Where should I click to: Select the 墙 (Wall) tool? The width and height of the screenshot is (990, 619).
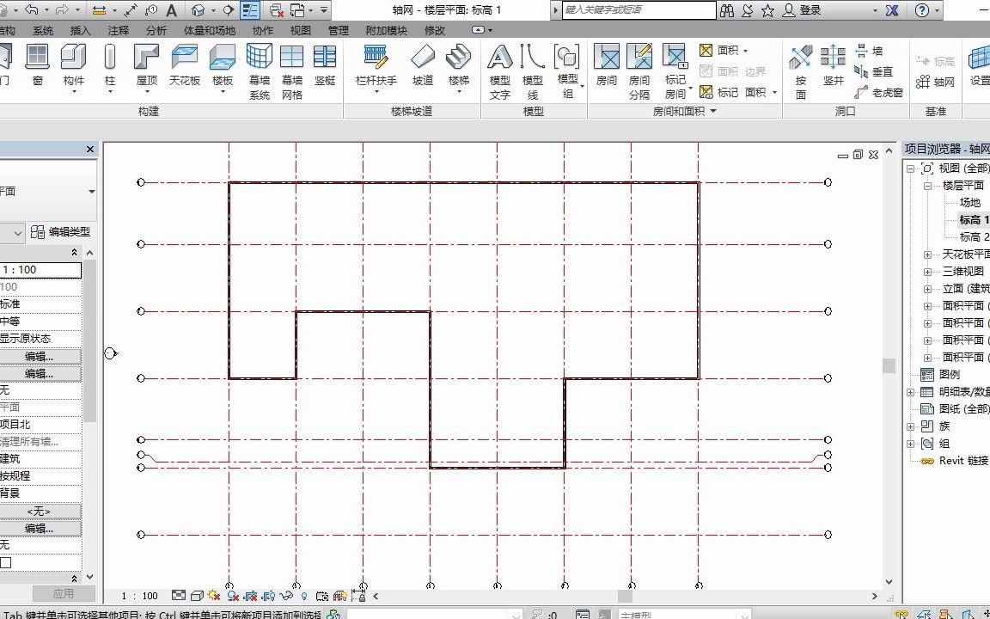click(874, 52)
